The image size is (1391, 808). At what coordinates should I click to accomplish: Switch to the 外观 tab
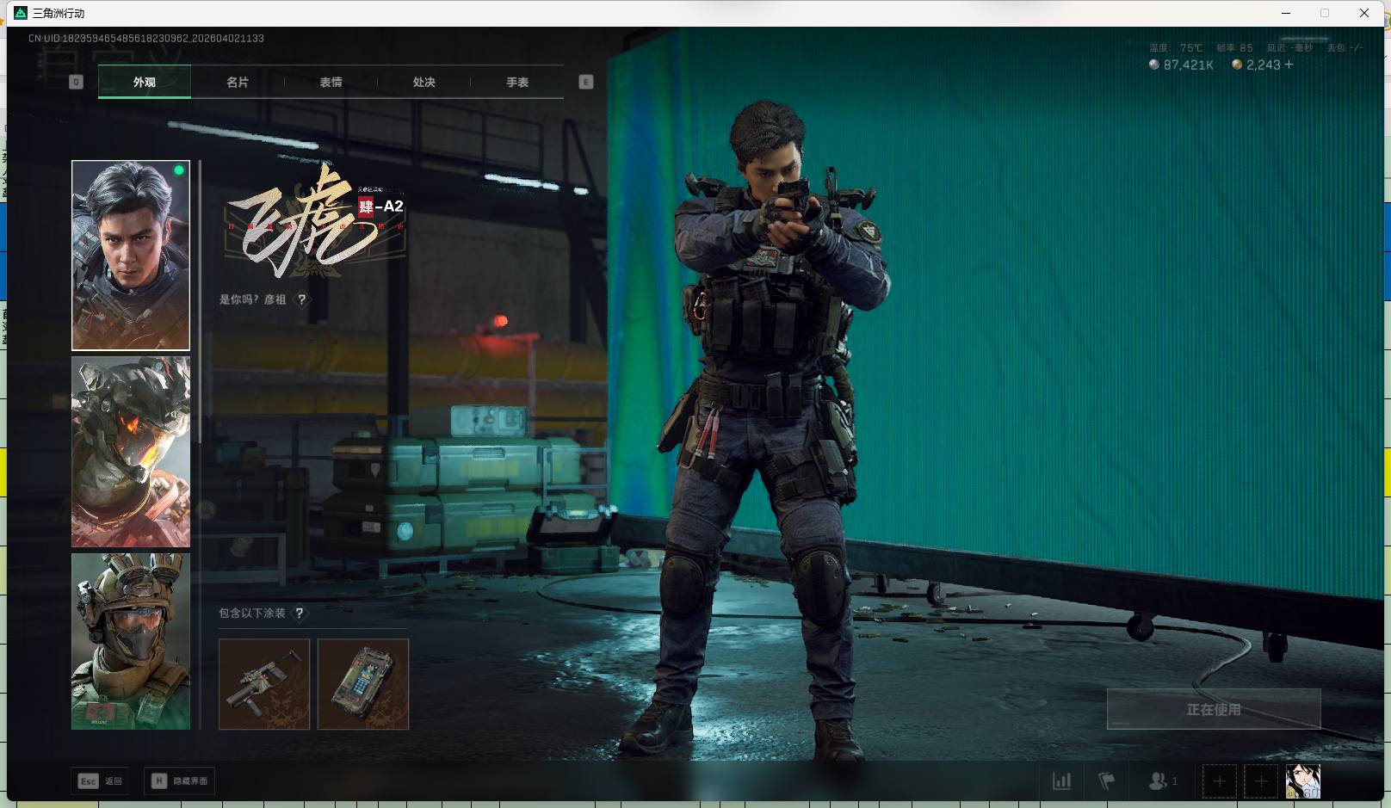click(x=145, y=82)
